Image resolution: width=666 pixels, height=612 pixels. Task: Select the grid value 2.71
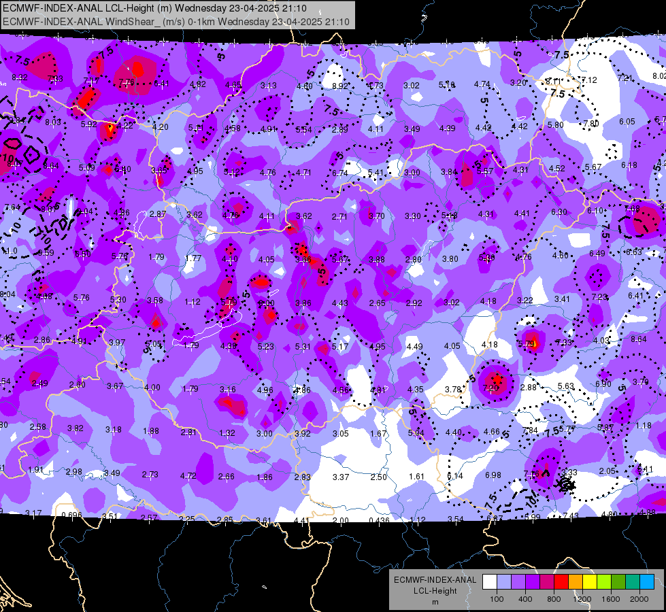coord(339,217)
